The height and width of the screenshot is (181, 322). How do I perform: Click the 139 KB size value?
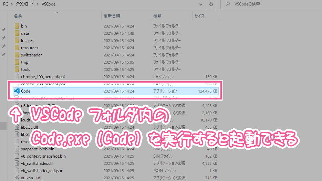coord(211,76)
